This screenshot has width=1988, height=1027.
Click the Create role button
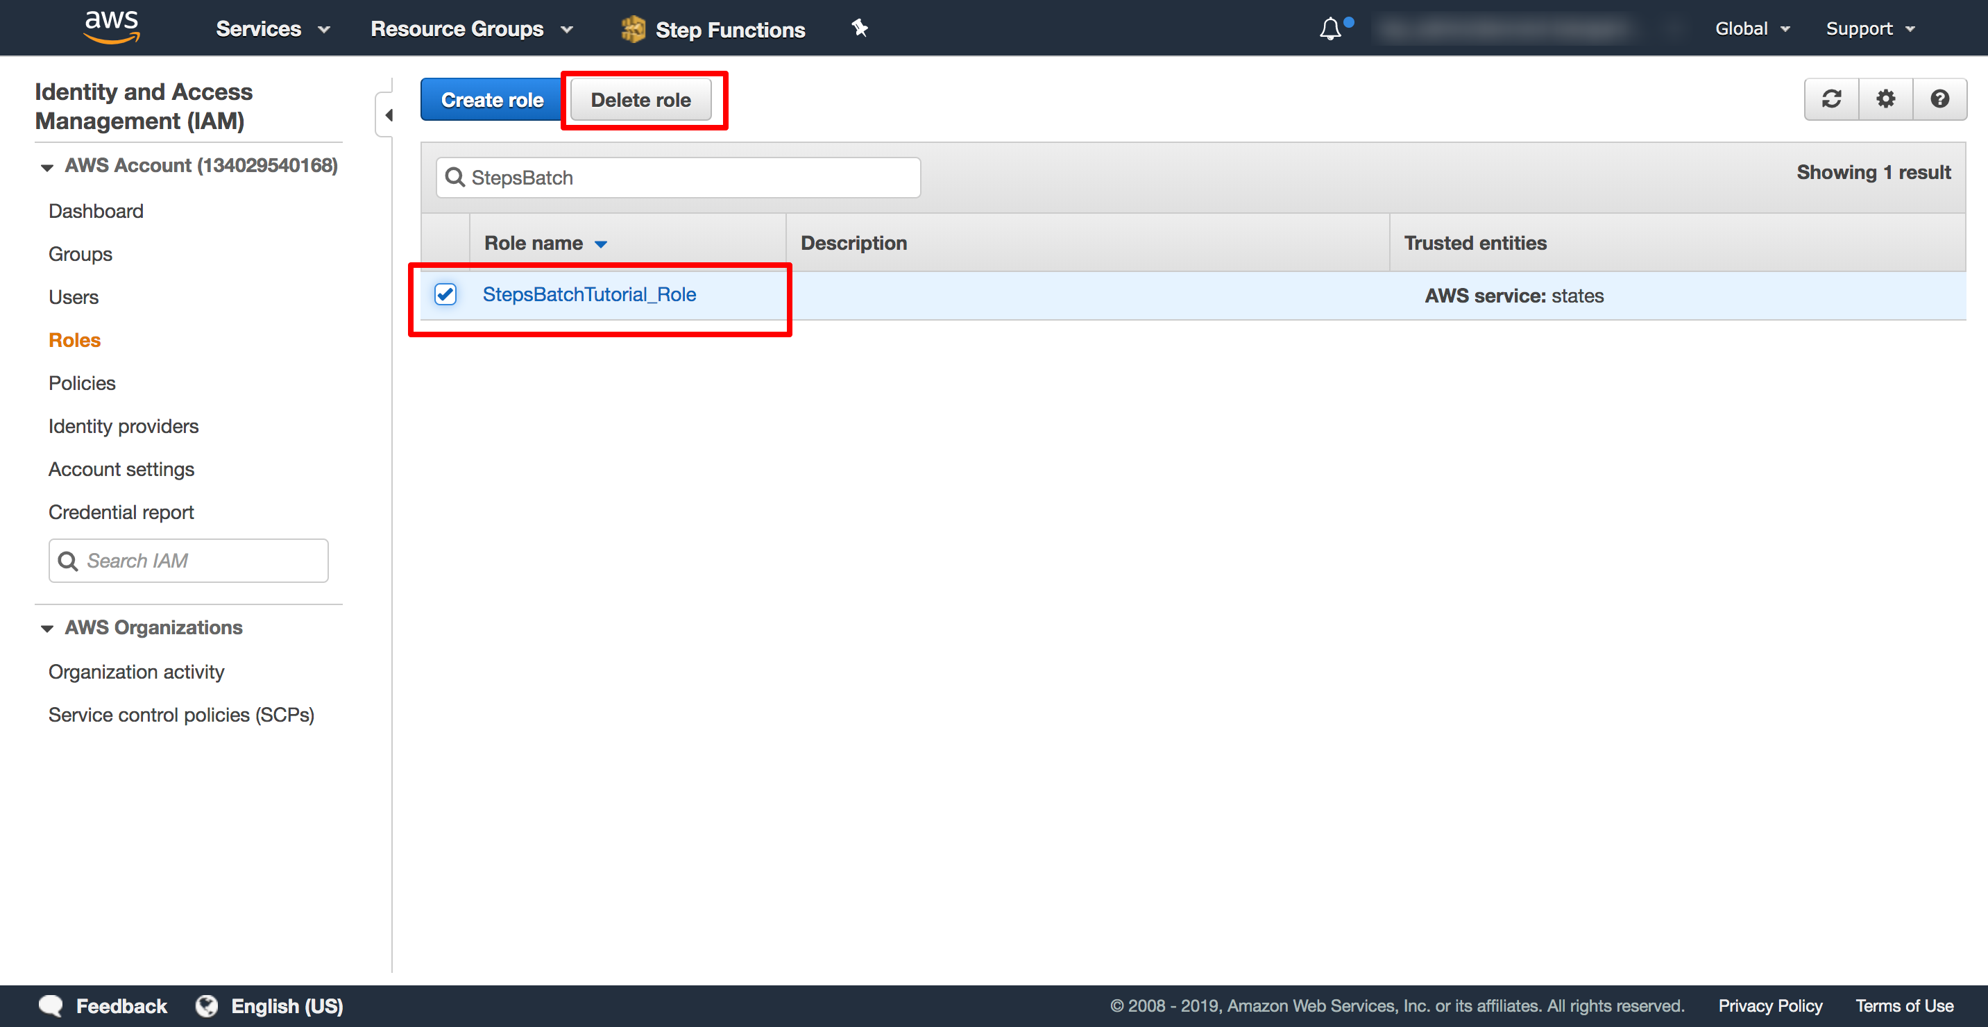(491, 99)
